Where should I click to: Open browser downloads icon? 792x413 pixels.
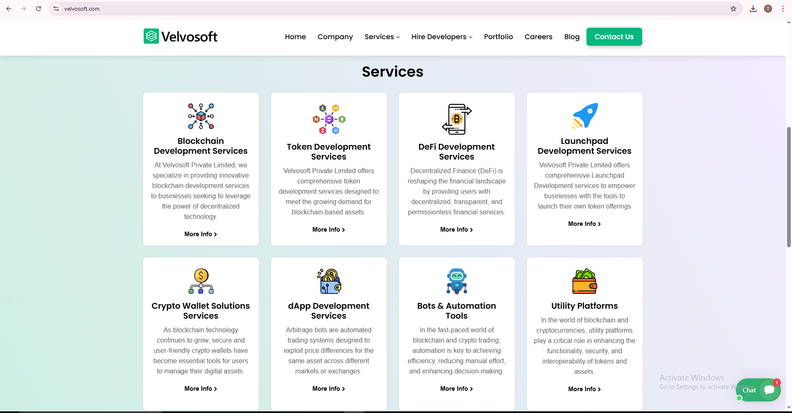tap(753, 9)
